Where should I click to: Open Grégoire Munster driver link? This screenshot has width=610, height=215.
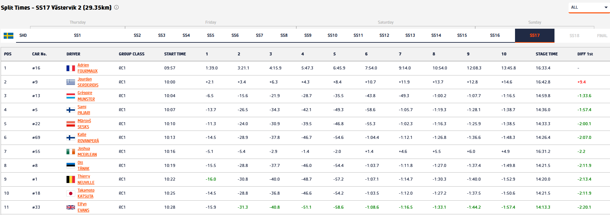[x=86, y=96]
